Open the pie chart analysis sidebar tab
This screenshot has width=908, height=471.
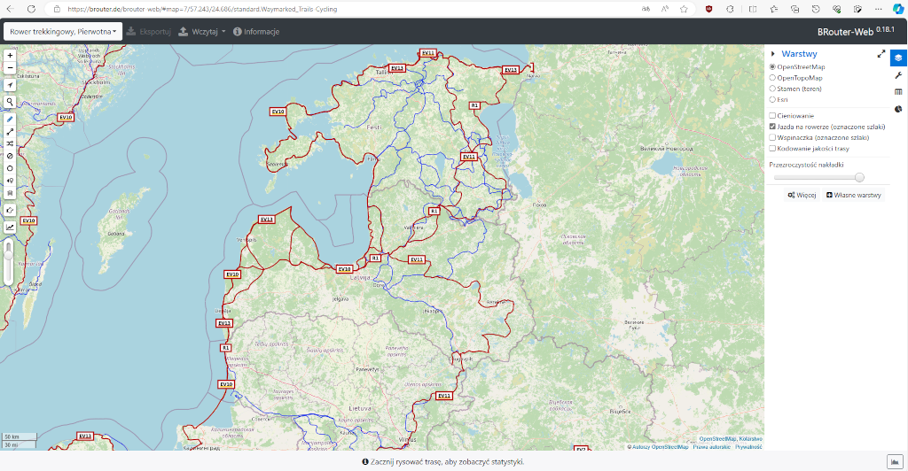coord(898,109)
